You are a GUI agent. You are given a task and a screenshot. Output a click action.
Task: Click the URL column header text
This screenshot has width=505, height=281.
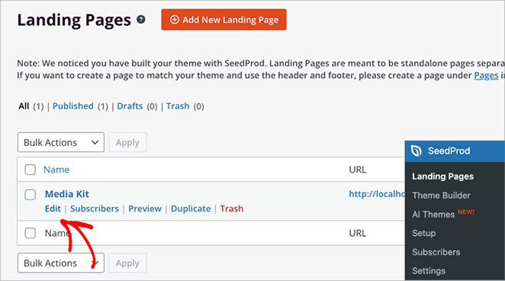[358, 170]
